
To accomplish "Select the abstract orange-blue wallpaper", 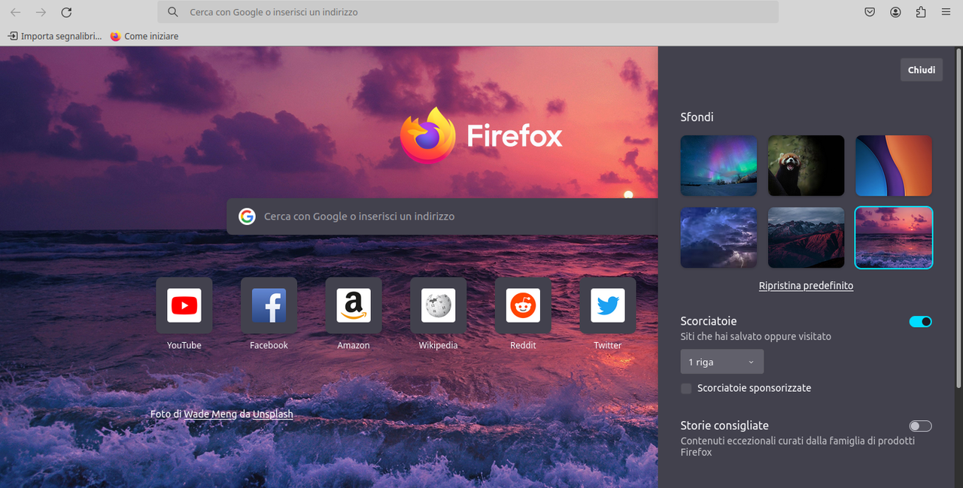I will tap(894, 165).
